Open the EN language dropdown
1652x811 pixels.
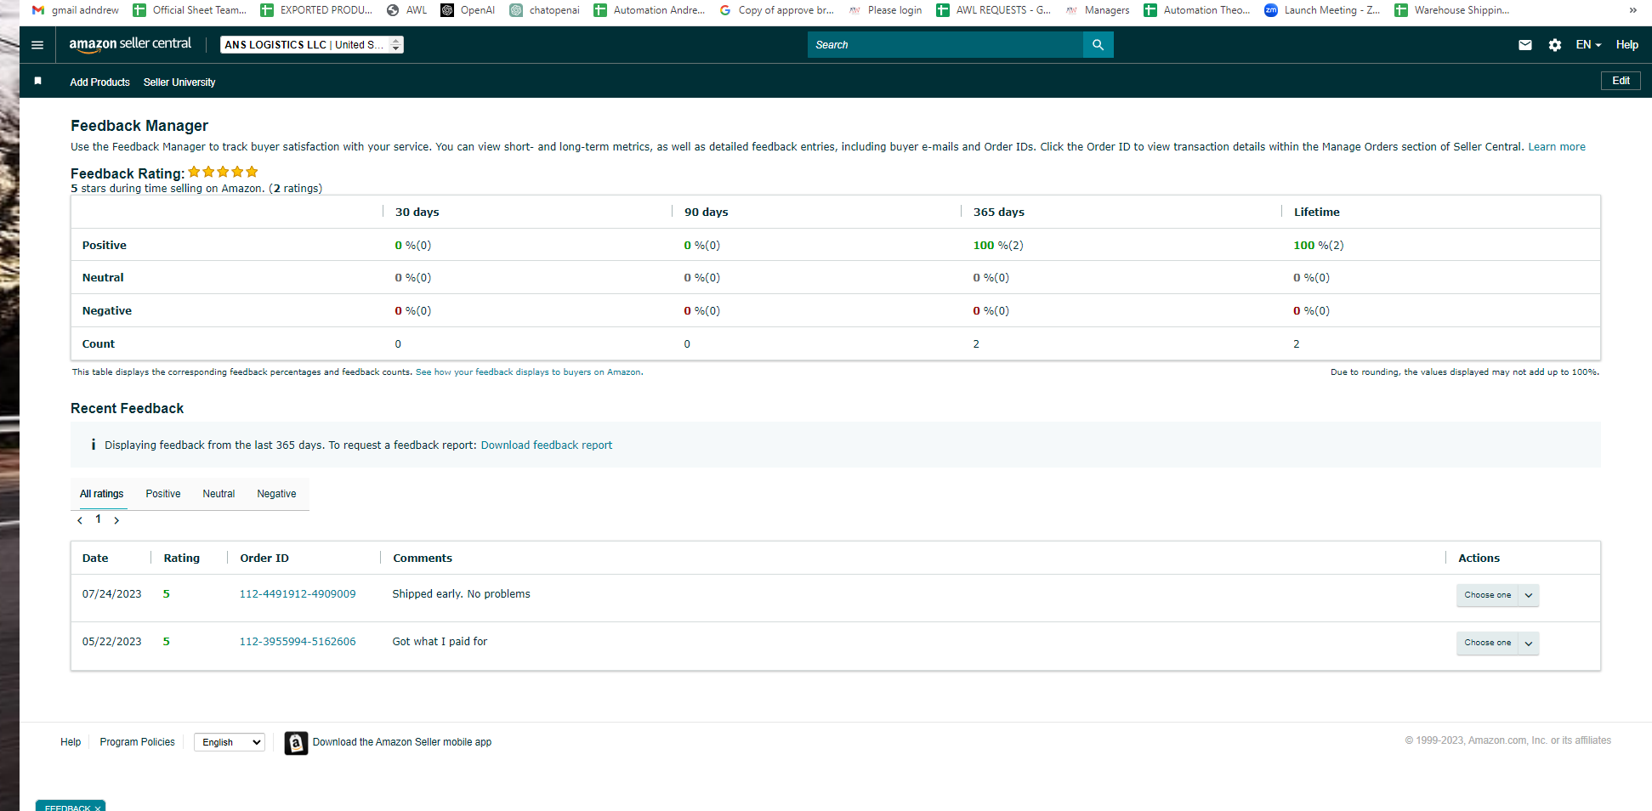click(x=1588, y=45)
